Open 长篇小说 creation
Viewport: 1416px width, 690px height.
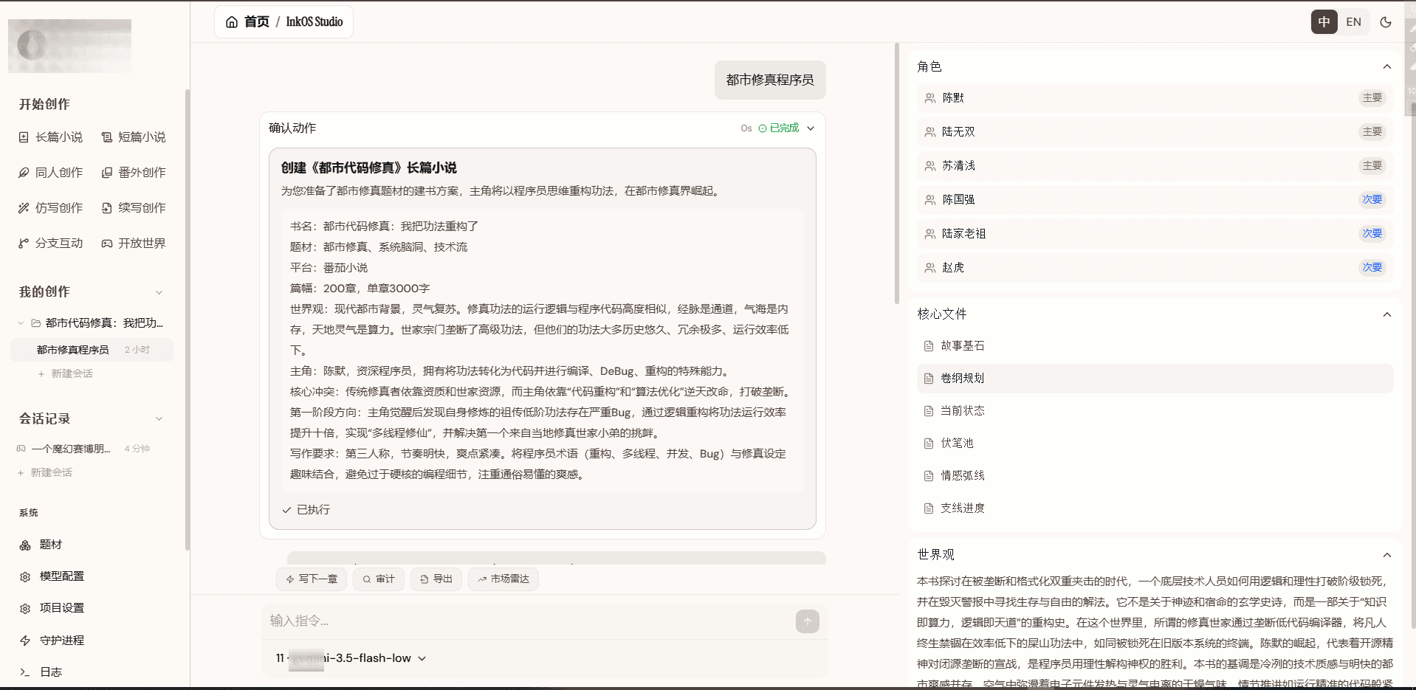coord(51,137)
